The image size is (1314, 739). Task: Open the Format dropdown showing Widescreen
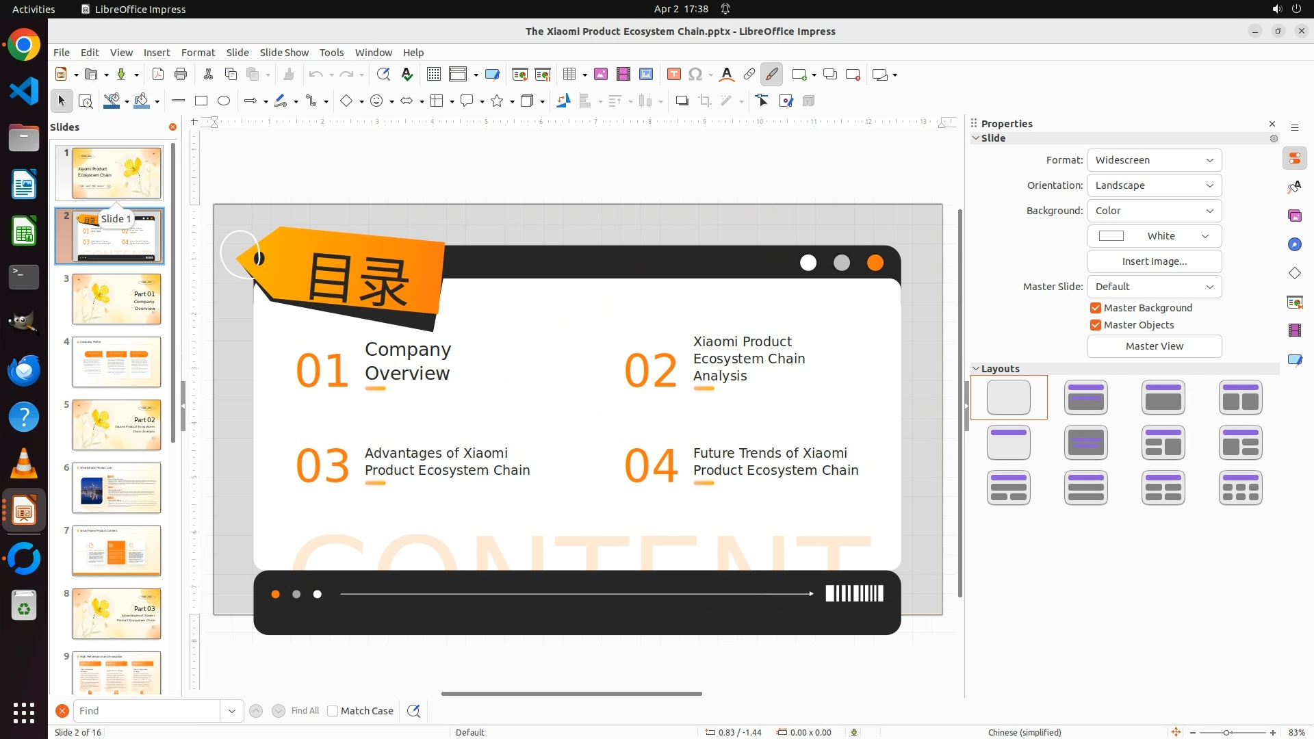tap(1154, 160)
